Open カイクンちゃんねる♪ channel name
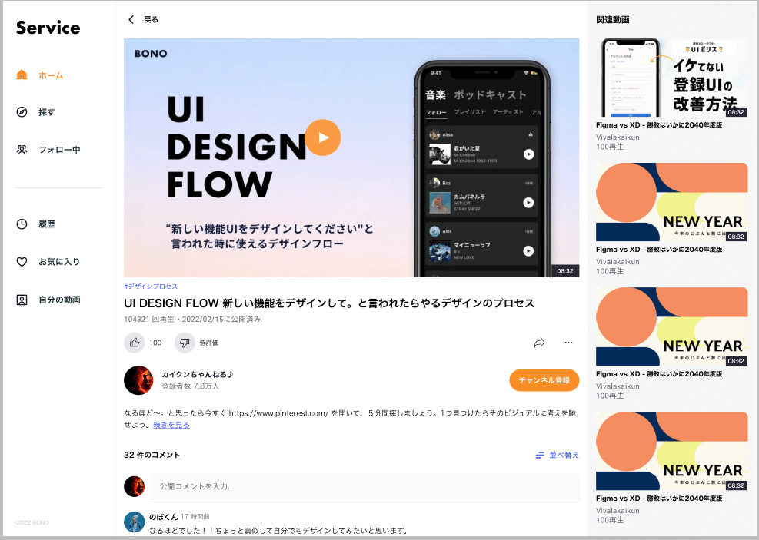 (198, 374)
